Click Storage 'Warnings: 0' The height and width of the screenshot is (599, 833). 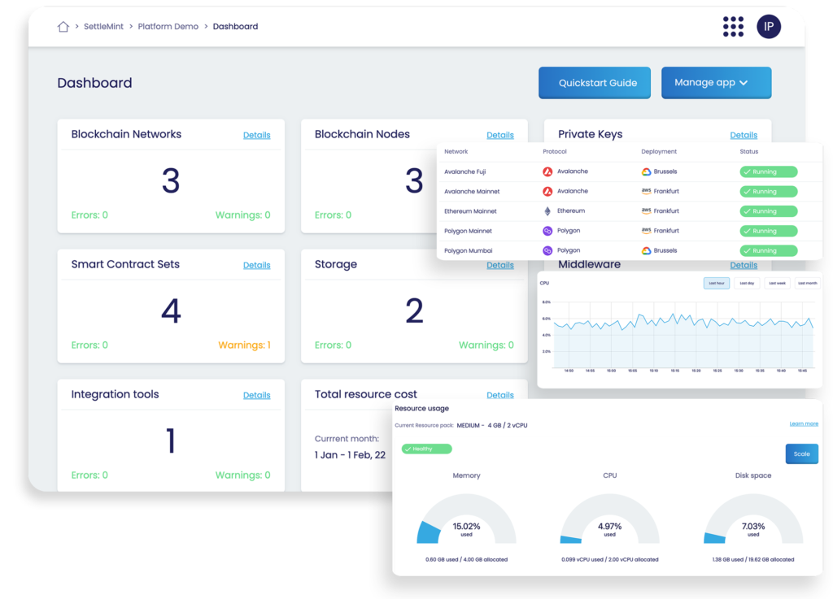[486, 345]
